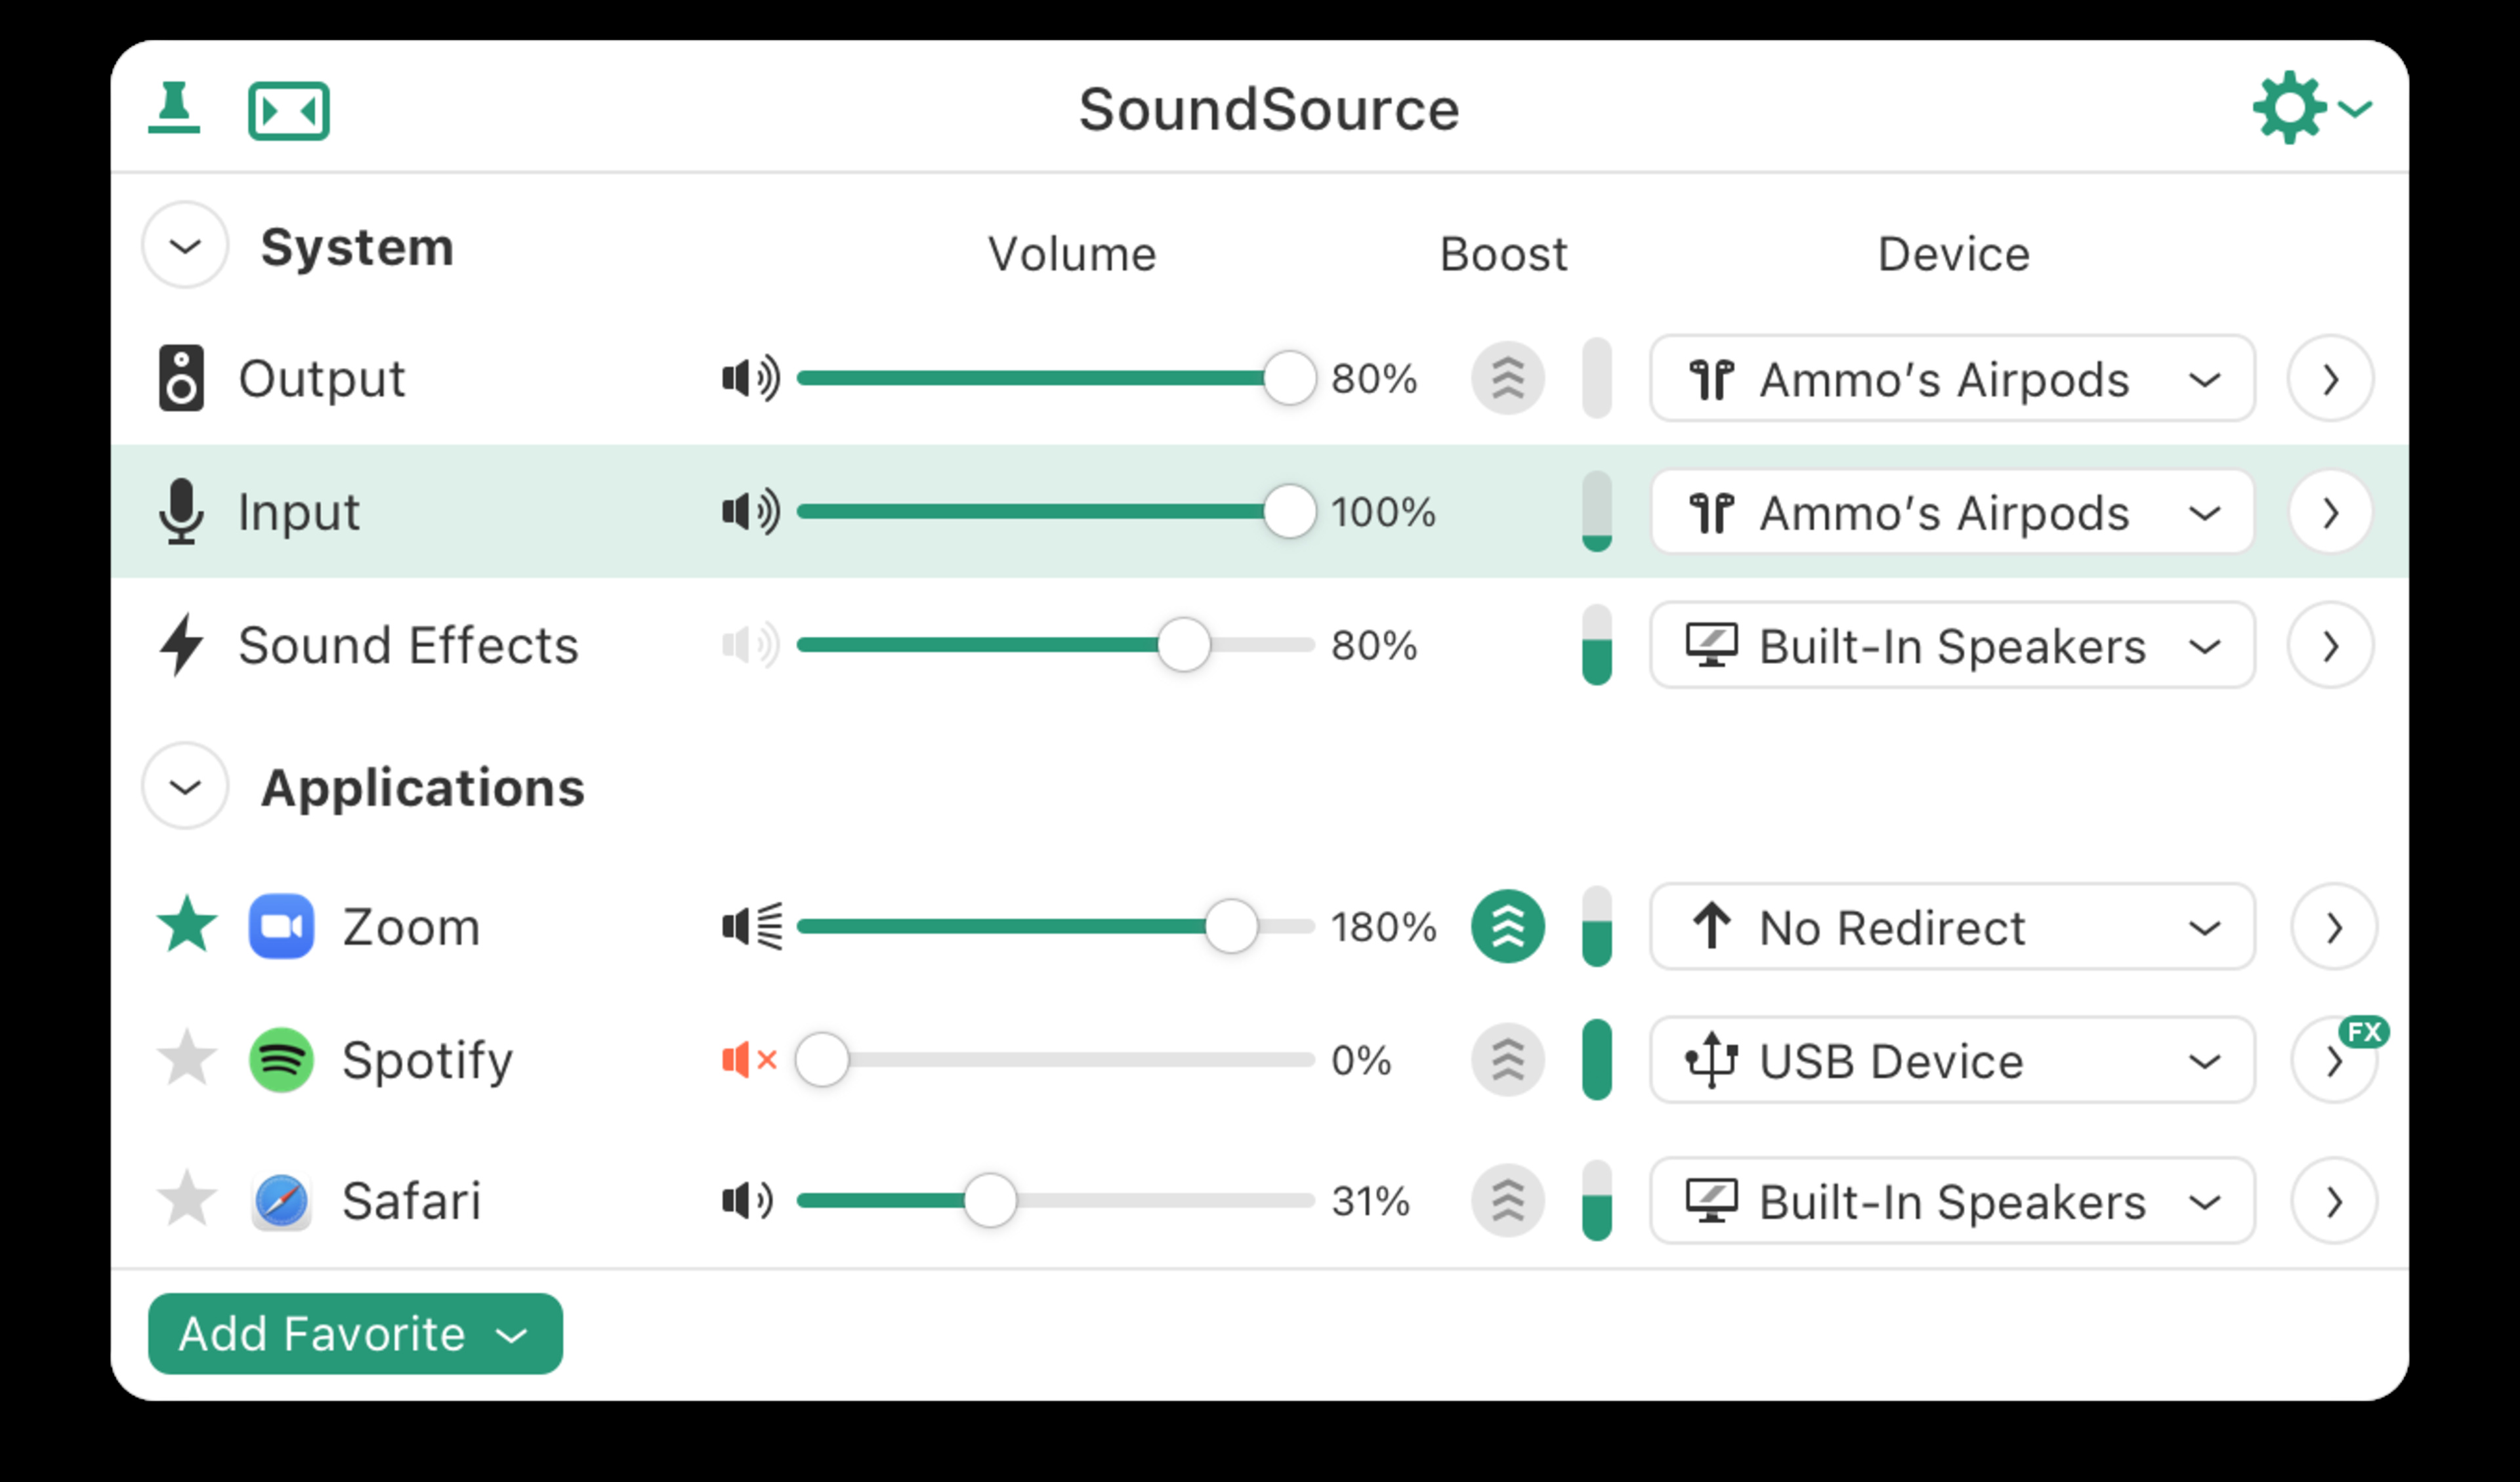Select the Input row

pos(450,512)
